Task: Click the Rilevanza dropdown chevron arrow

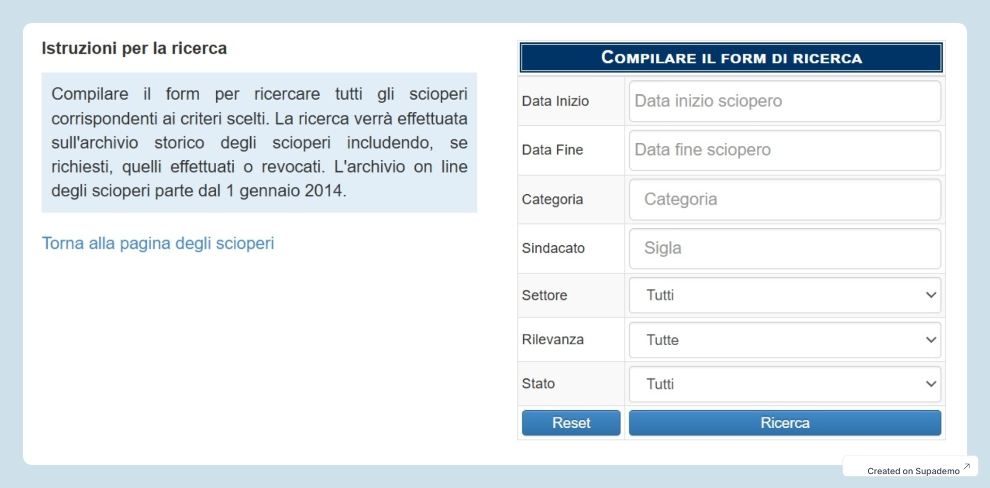Action: (x=930, y=340)
